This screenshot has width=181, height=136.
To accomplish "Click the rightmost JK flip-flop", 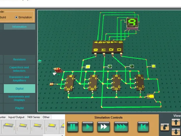I will pos(140,82).
